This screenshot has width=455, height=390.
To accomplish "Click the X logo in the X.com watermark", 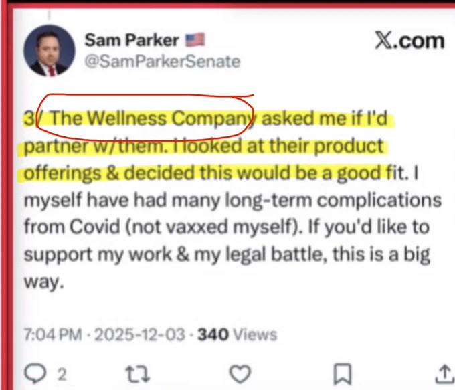I will pos(383,41).
